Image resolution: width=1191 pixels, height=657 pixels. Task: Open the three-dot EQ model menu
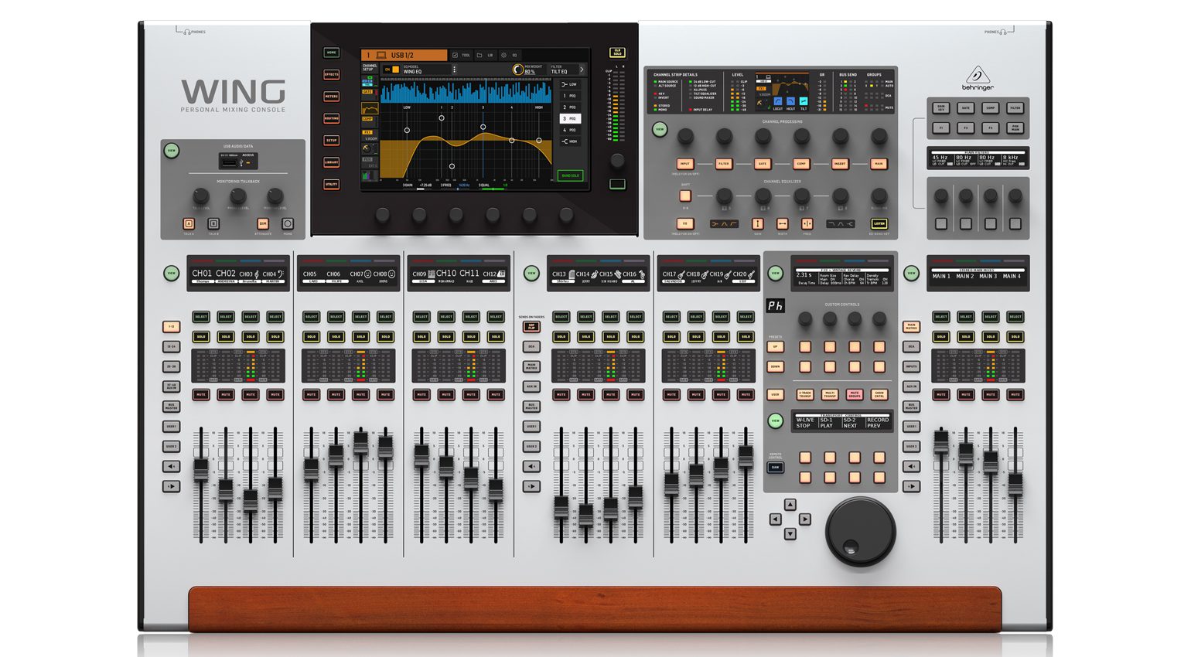tap(454, 70)
